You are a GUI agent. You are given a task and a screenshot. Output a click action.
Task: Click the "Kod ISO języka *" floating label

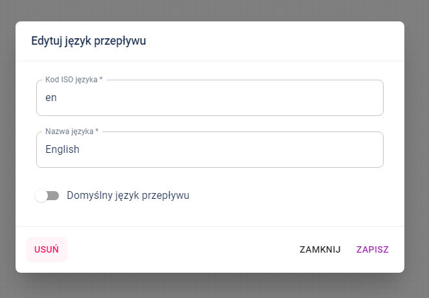(74, 80)
